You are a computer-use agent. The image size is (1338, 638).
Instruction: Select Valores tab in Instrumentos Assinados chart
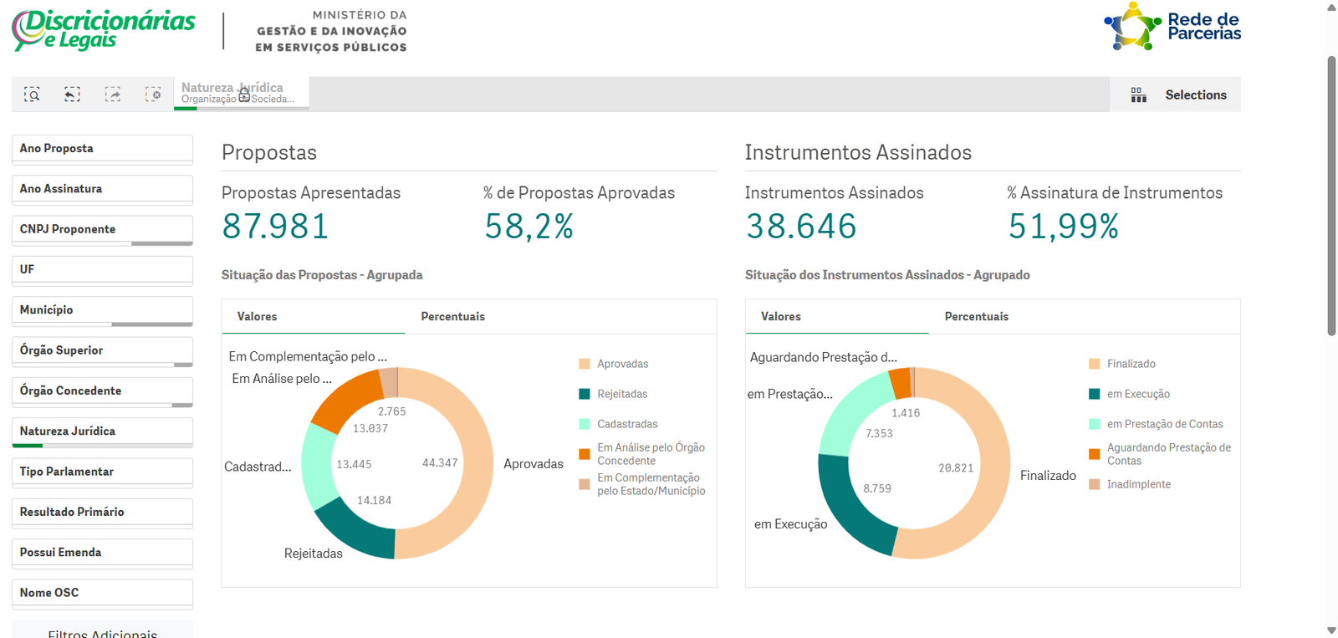pyautogui.click(x=780, y=317)
